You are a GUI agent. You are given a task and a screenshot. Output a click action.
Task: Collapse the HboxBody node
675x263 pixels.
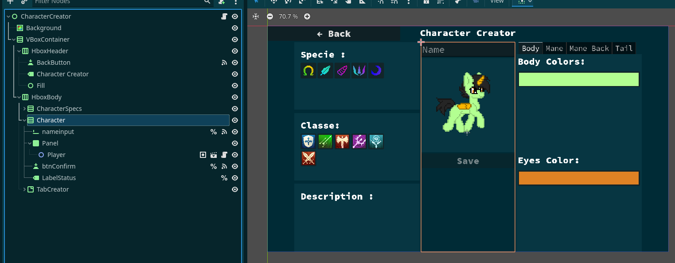(x=19, y=97)
